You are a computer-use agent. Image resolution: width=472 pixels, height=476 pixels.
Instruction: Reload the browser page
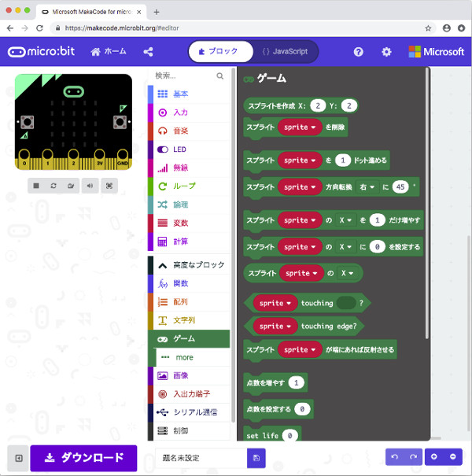click(39, 28)
